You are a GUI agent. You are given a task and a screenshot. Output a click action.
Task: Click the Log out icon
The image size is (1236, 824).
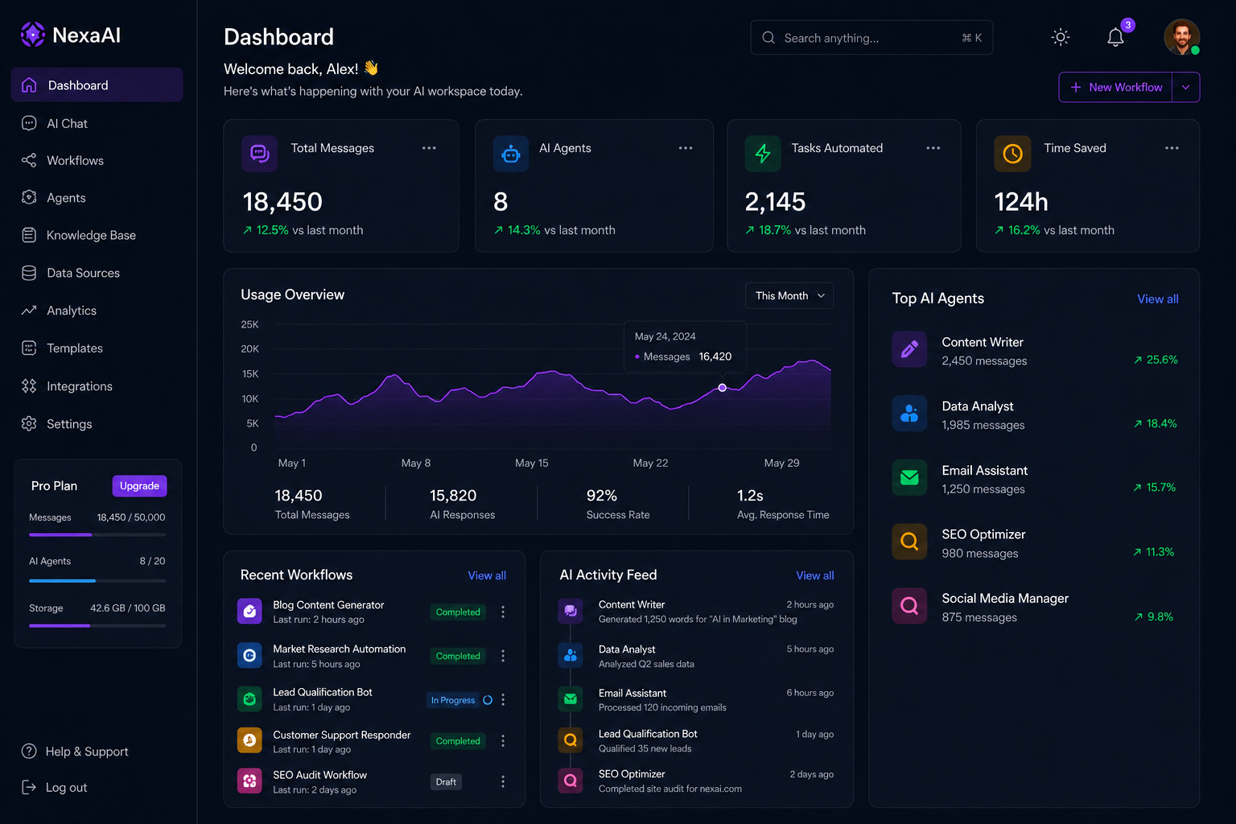[29, 787]
